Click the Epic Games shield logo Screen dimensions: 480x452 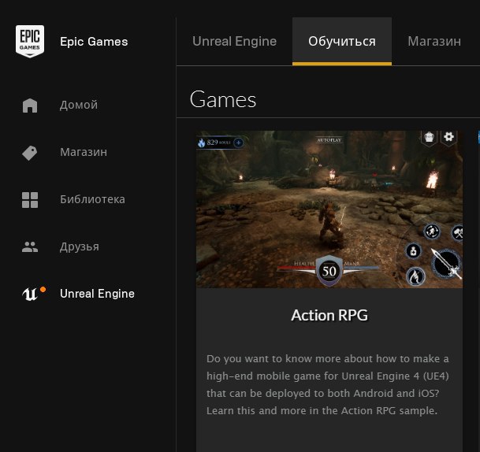pos(30,41)
